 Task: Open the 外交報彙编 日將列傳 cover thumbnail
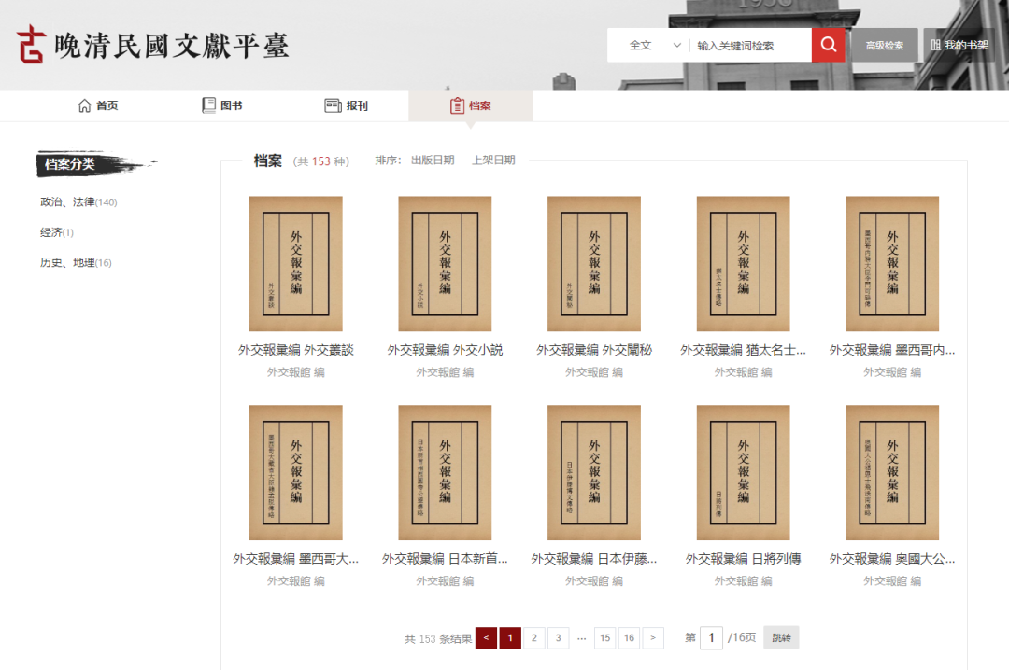click(743, 473)
